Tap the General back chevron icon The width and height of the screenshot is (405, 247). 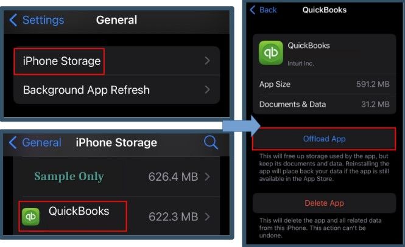point(13,142)
